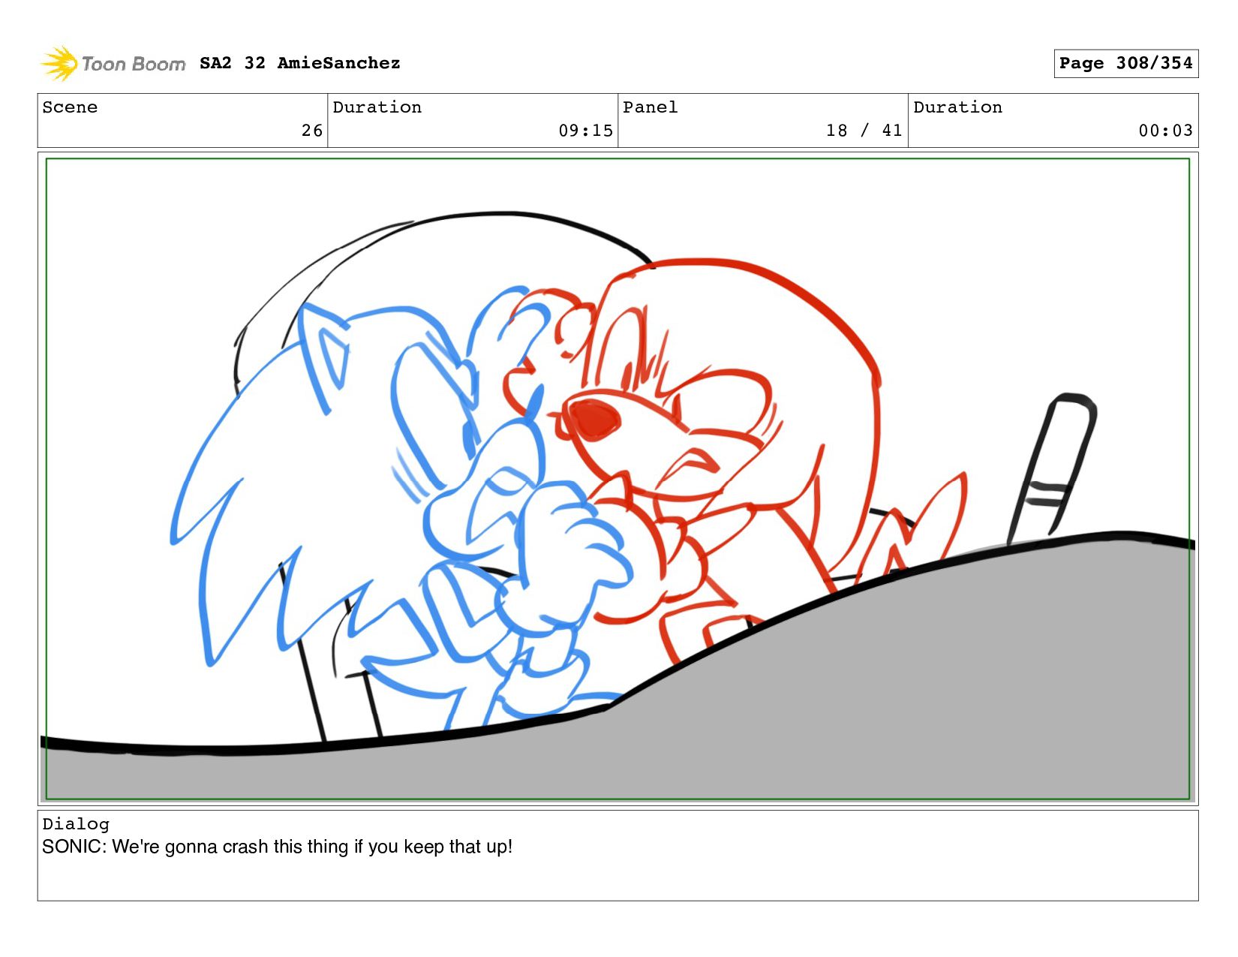1238x957 pixels.
Task: Select scene duration value 09:15
Action: point(585,131)
